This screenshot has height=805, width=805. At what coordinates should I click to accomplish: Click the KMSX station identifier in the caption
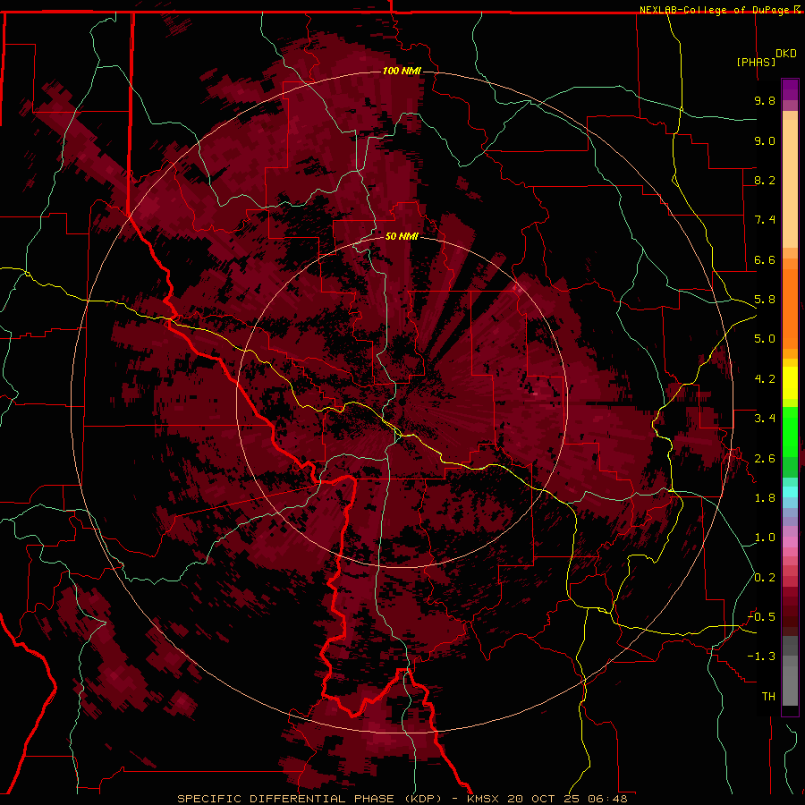coord(485,799)
